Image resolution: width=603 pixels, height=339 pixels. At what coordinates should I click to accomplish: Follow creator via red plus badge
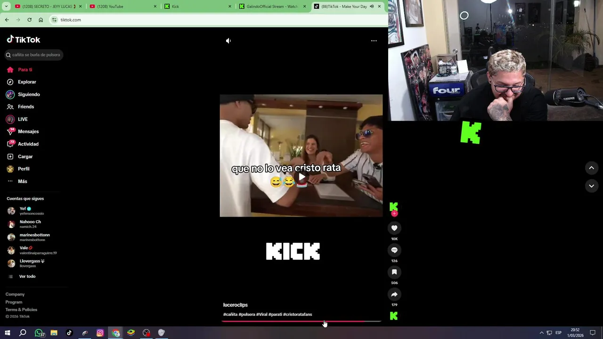[394, 214]
